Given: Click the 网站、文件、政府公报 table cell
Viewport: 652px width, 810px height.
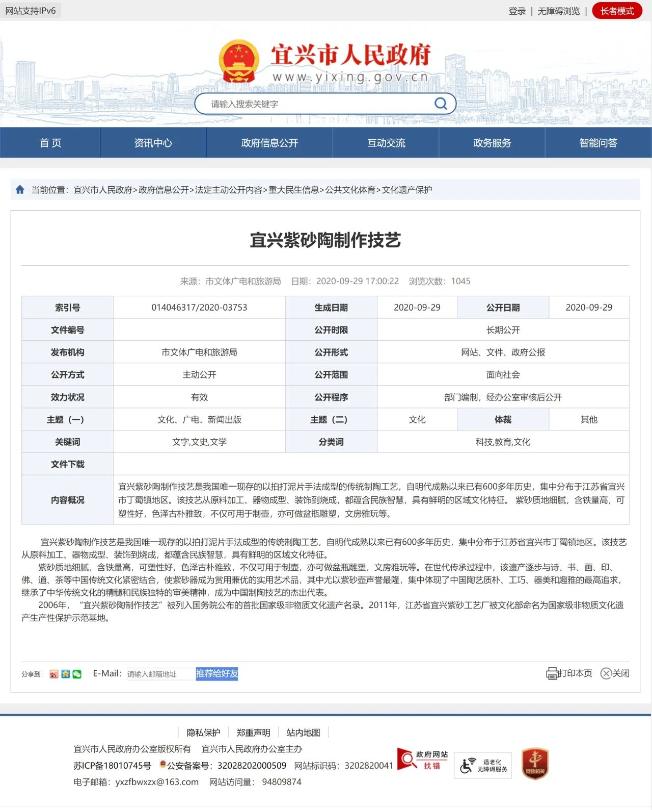Looking at the screenshot, I should [x=503, y=352].
